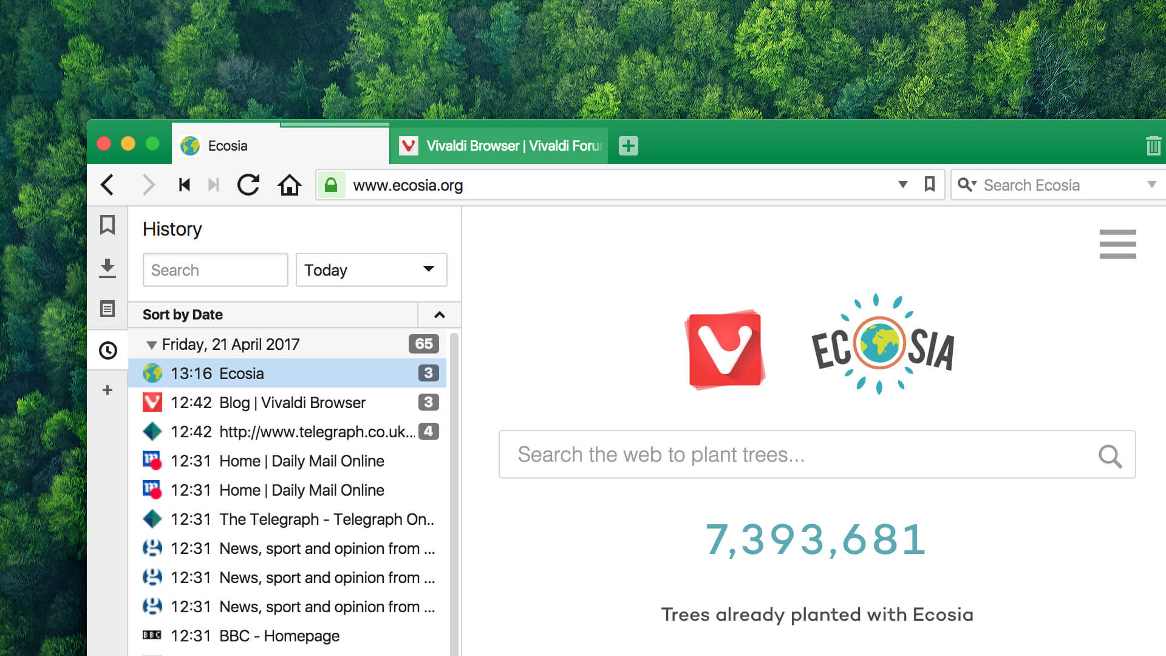Click the Ecosia history entry at 13:16
Viewport: 1166px width, 656px height.
click(x=291, y=374)
